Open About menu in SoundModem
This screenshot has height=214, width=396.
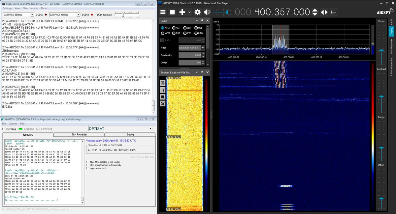pyautogui.click(x=44, y=8)
